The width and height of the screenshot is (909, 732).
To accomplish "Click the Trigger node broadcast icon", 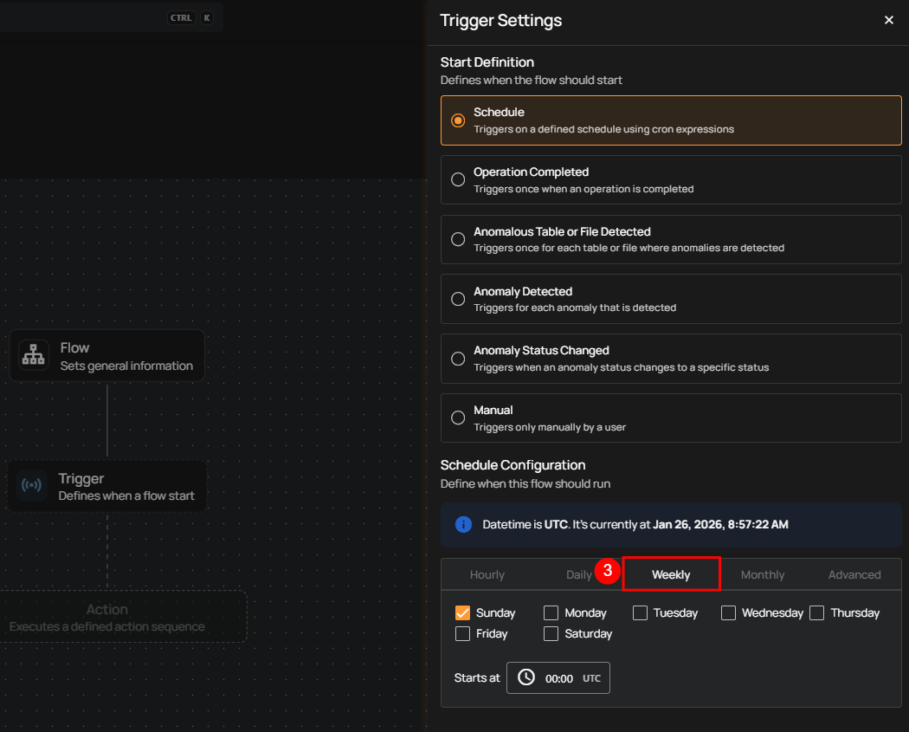I will [x=32, y=486].
